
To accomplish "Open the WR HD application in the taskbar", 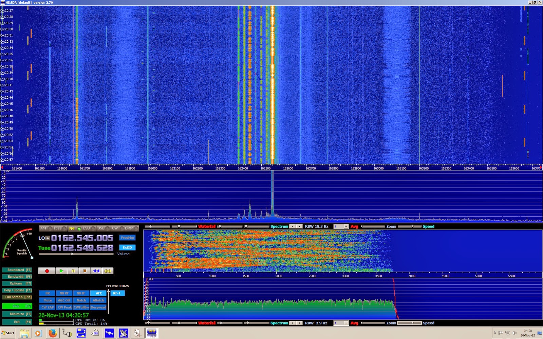I will [x=151, y=333].
